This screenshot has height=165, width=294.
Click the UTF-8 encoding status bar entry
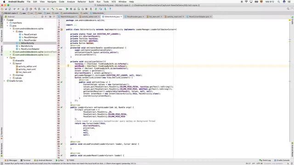pos(260,164)
